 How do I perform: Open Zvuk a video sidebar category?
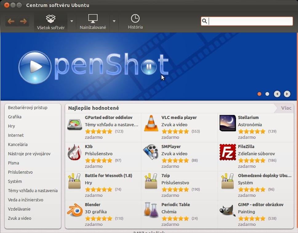(x=20, y=218)
